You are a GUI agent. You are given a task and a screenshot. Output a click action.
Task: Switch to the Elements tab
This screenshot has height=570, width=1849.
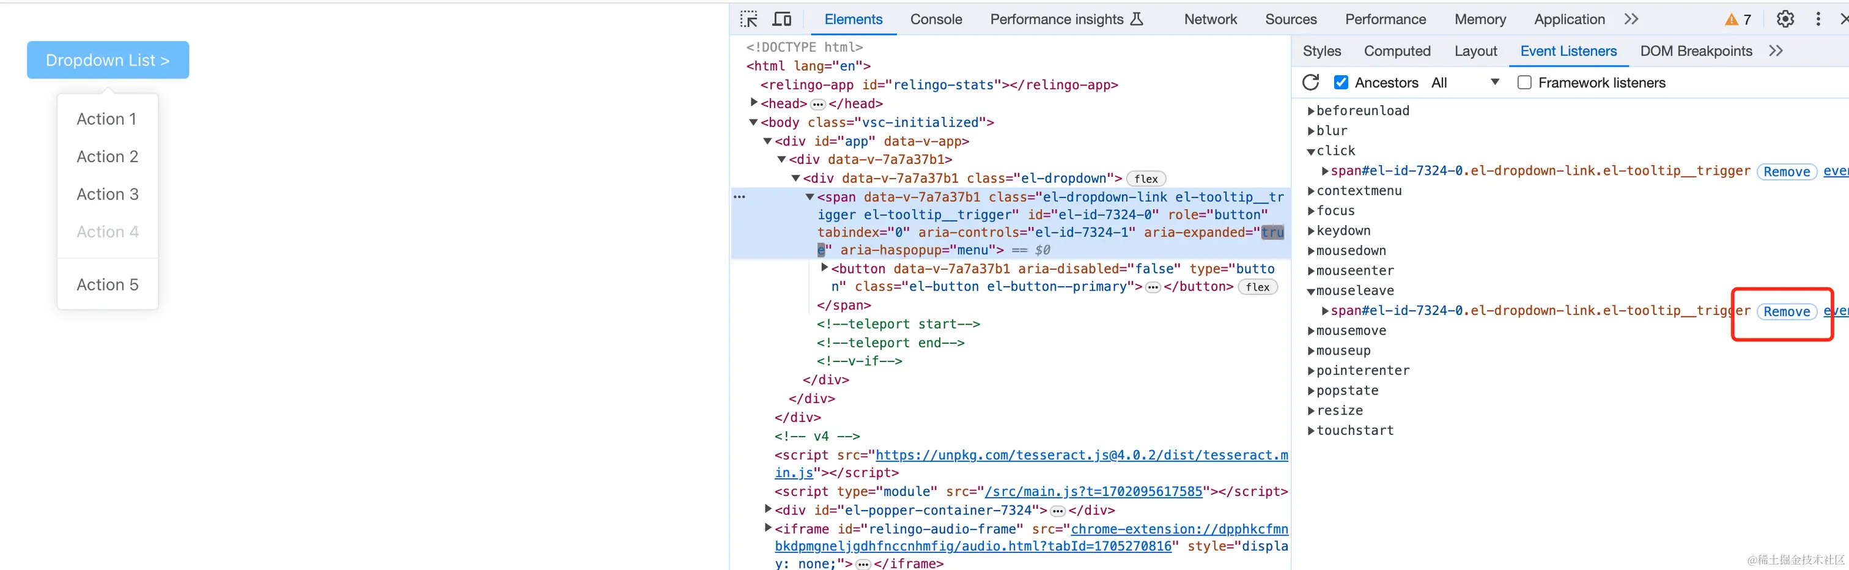point(854,20)
